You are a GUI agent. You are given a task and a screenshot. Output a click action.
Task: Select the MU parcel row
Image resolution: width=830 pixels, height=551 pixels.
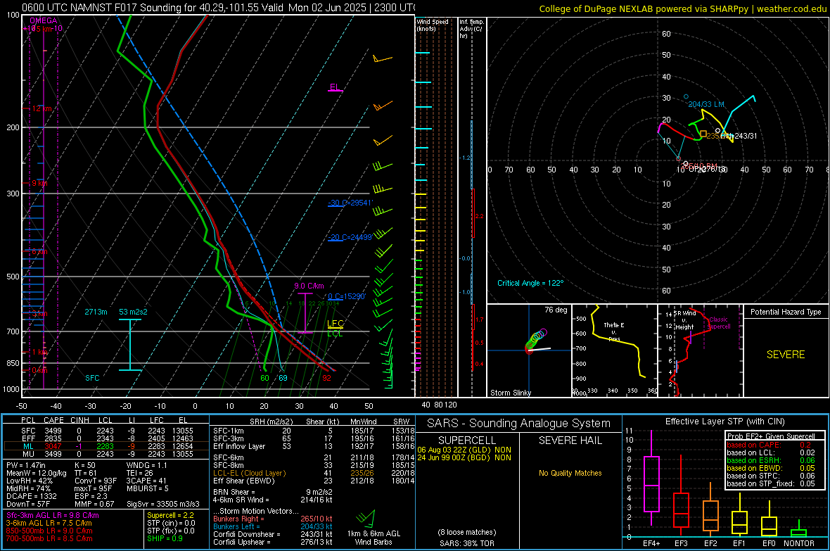tap(106, 454)
